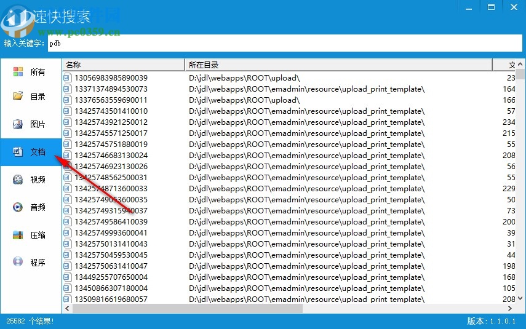Click the vertical scrollbar up arrow
This screenshot has width=526, height=329.
click(520, 64)
